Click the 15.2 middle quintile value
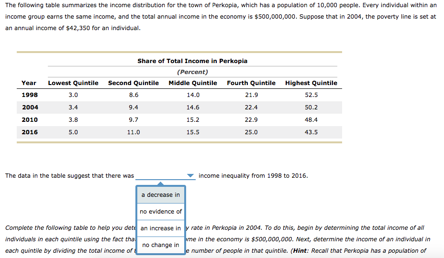444x258 pixels. pos(193,120)
